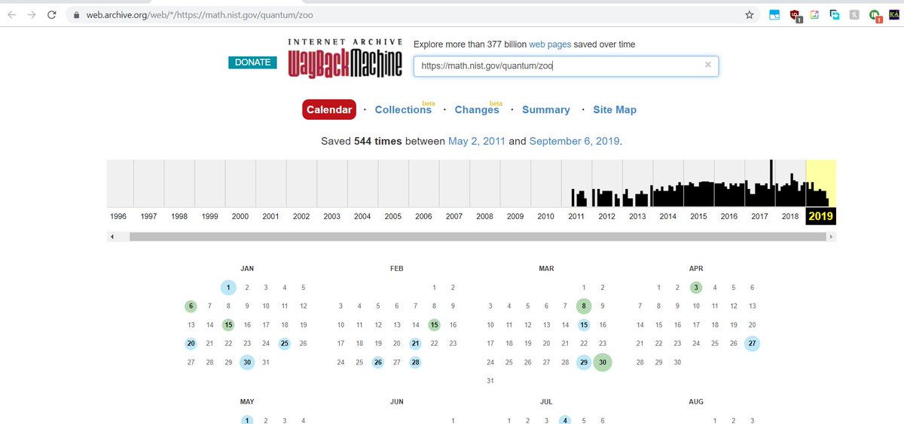The image size is (904, 424).
Task: Open the September 6, 2019 last capture link
Action: pyautogui.click(x=575, y=141)
